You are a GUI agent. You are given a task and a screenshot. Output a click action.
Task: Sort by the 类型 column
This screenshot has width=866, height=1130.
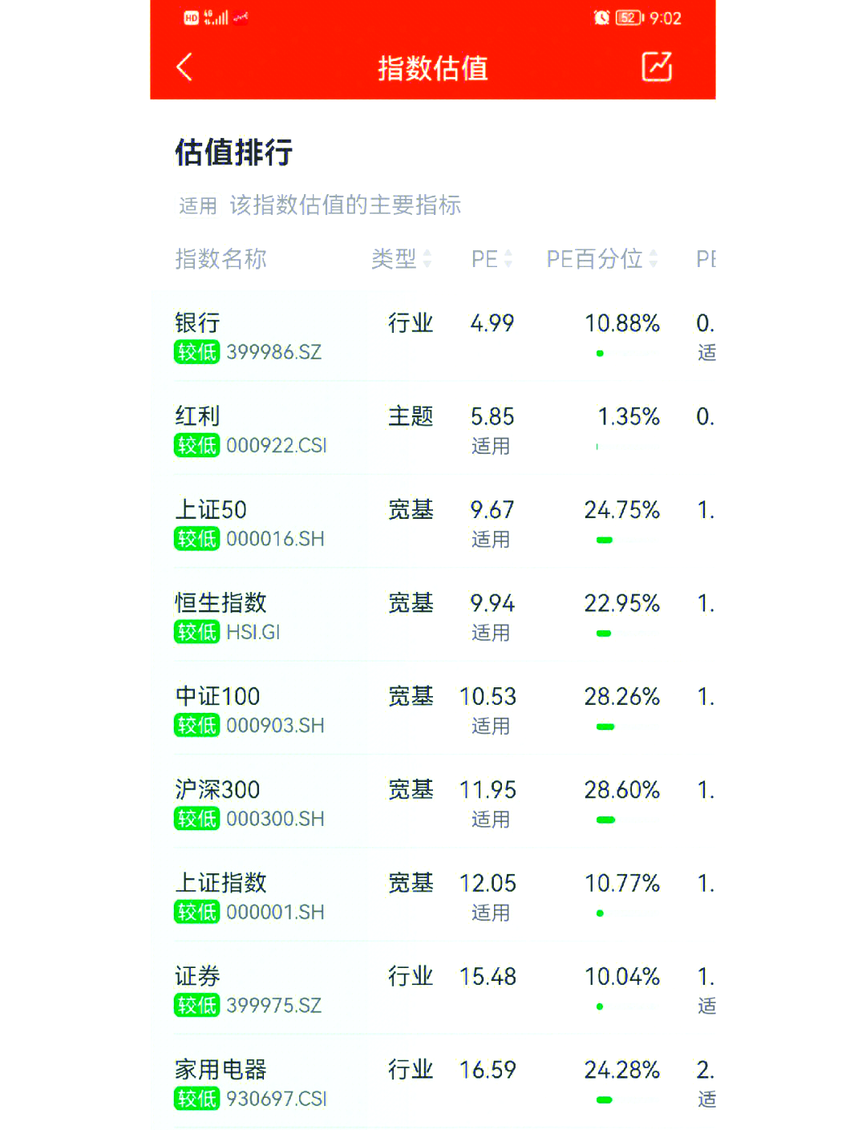(x=400, y=258)
